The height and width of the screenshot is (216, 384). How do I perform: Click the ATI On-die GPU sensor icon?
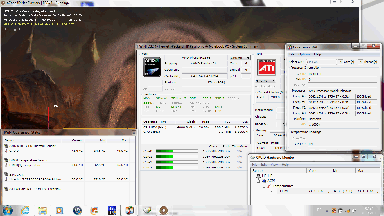pyautogui.click(x=6, y=189)
